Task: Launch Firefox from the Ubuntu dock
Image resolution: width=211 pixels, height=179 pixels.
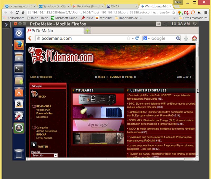Action: [19, 45]
